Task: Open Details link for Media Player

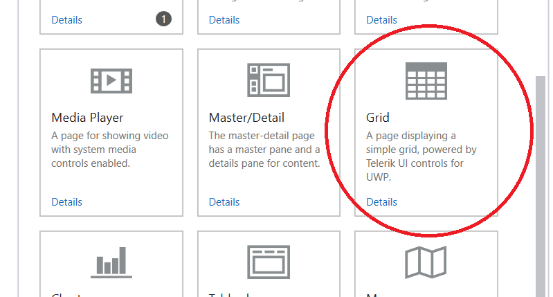Action: click(66, 202)
